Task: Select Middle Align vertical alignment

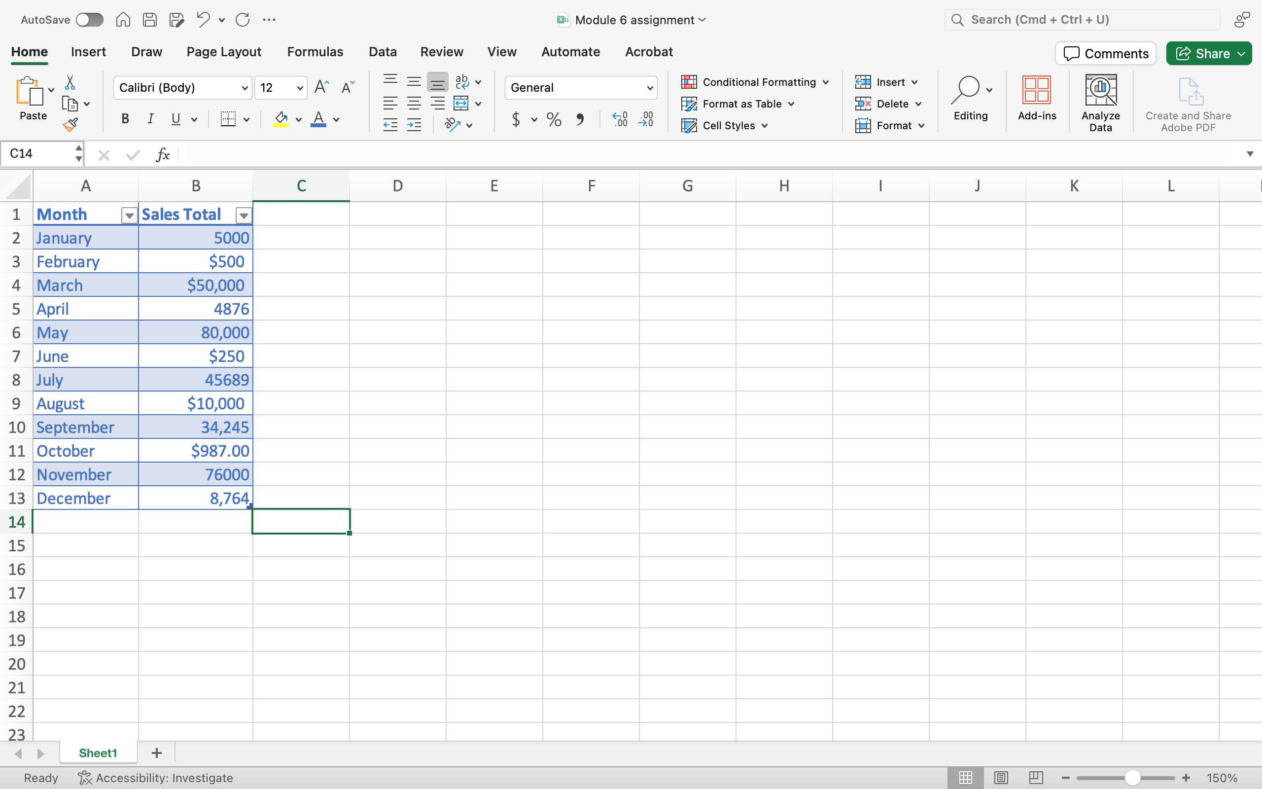Action: tap(414, 81)
